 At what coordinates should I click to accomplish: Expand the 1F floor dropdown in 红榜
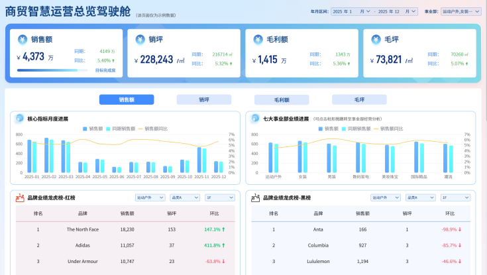coord(220,197)
